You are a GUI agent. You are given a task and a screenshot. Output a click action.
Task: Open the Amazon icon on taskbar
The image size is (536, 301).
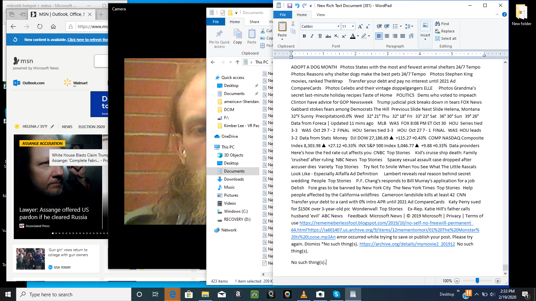238,294
